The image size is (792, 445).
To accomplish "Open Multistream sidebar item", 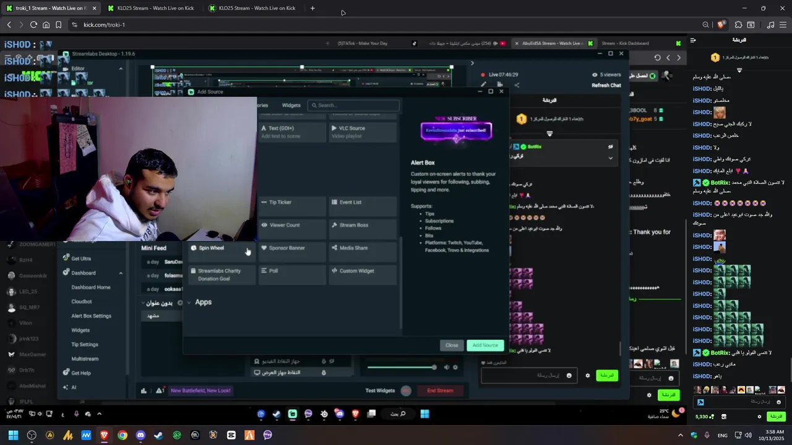I will tap(85, 358).
